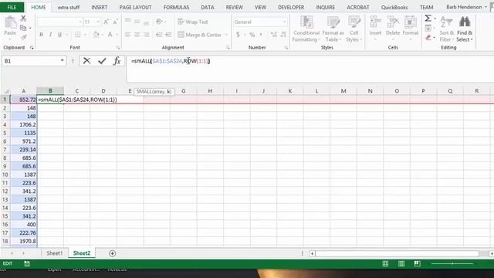Click Increase Indent icon
Image resolution: width=494 pixels, height=278 pixels.
(x=168, y=35)
